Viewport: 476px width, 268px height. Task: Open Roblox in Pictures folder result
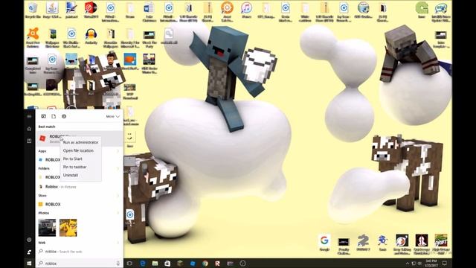point(80,187)
